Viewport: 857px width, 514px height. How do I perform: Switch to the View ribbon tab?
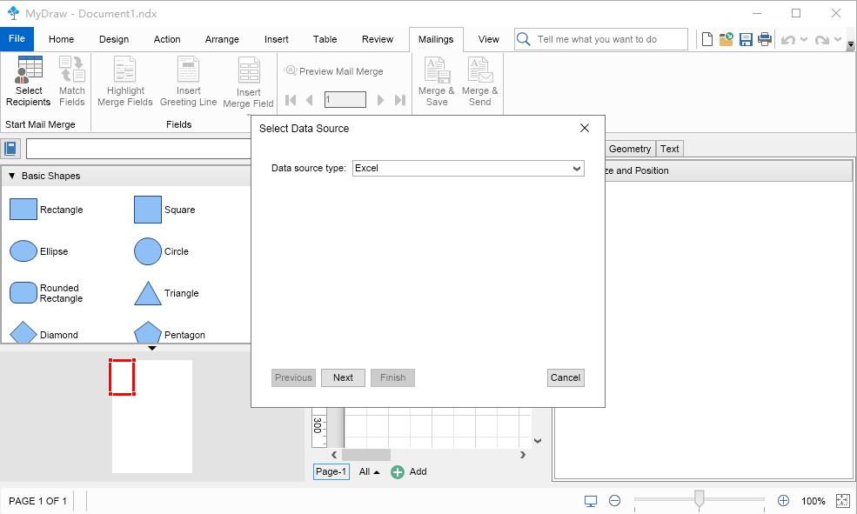488,39
